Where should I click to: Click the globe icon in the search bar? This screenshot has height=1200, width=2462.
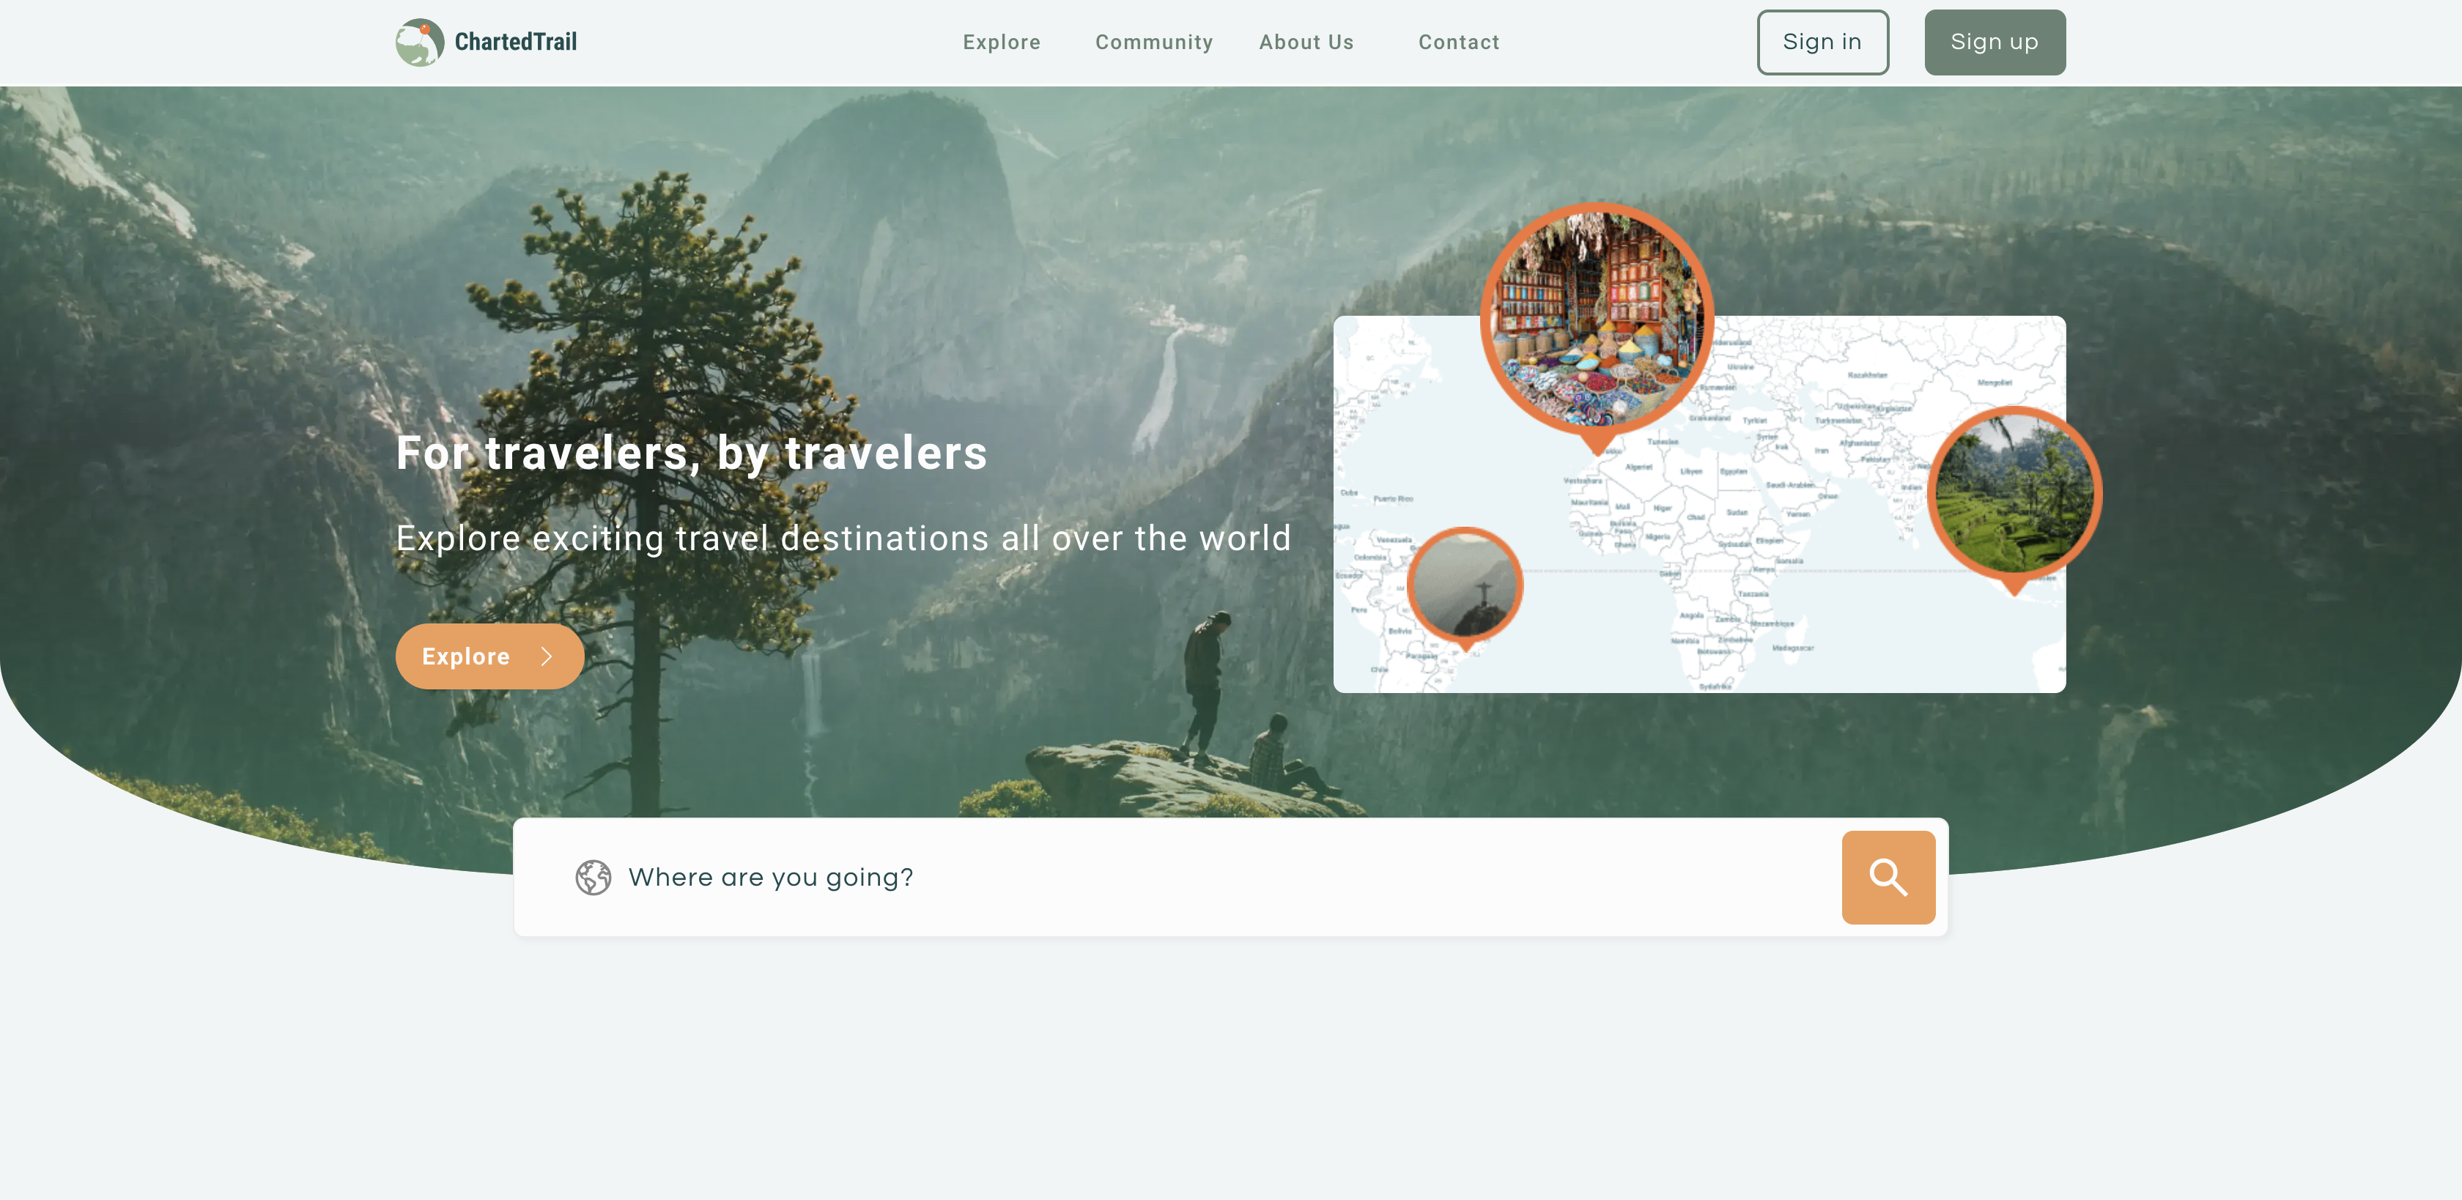pyautogui.click(x=593, y=877)
